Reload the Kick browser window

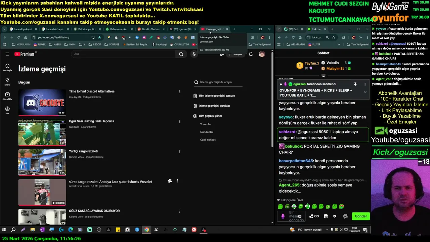293,37
